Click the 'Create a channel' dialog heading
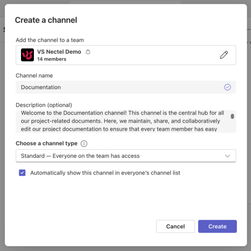251x251 pixels. pos(46,20)
